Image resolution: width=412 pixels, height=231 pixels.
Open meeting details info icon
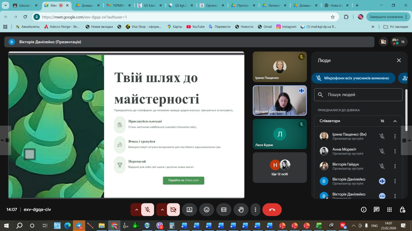pyautogui.click(x=364, y=210)
